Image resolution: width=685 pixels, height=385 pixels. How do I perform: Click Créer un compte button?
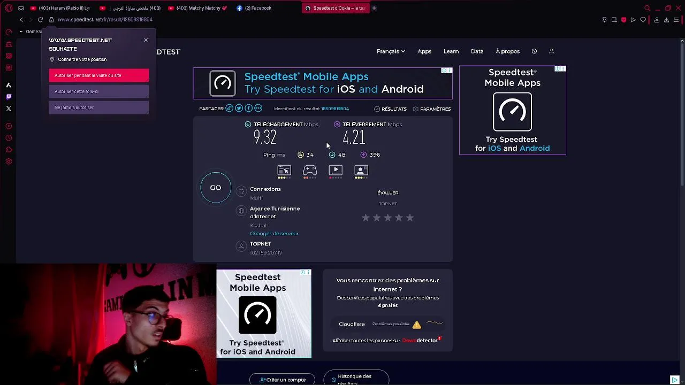(x=282, y=380)
